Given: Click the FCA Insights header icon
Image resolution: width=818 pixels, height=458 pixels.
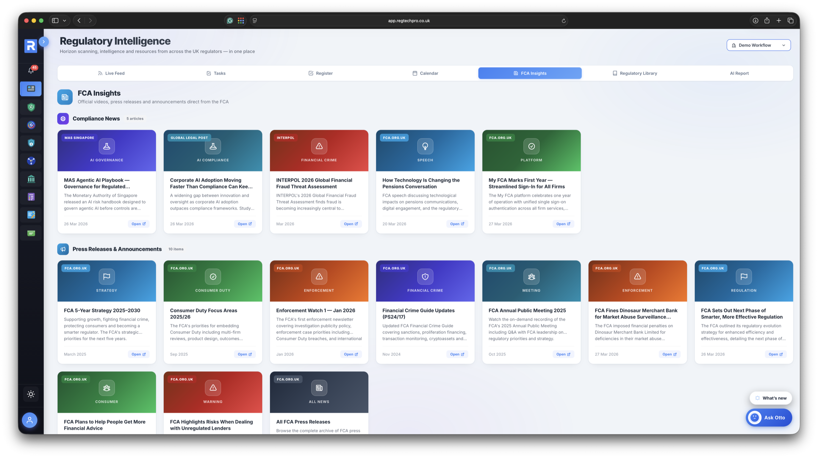Looking at the screenshot, I should 65,97.
